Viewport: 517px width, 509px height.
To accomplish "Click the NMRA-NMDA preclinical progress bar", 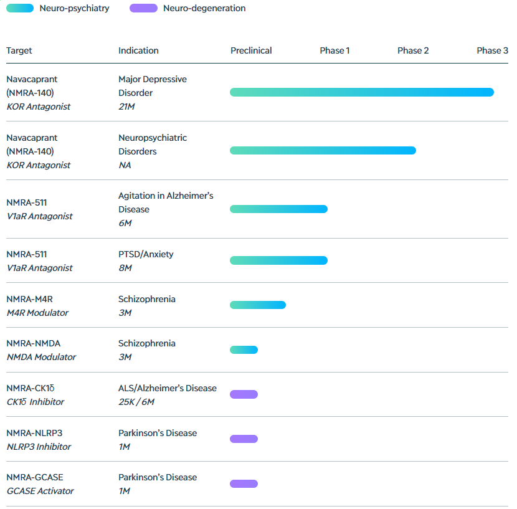I will click(244, 350).
